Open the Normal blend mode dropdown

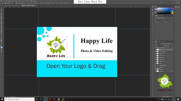tap(159, 45)
